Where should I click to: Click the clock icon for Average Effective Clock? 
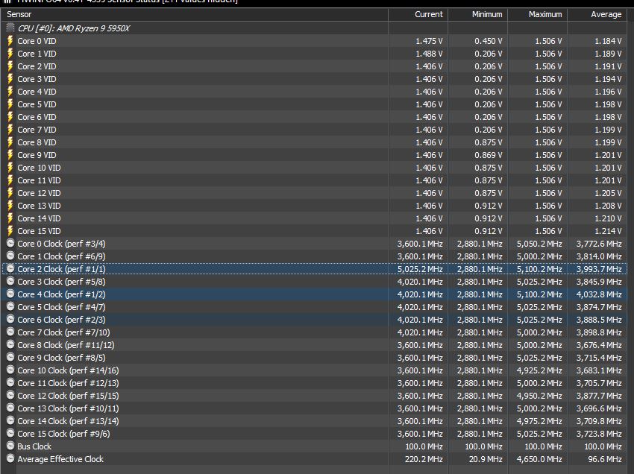click(x=10, y=458)
